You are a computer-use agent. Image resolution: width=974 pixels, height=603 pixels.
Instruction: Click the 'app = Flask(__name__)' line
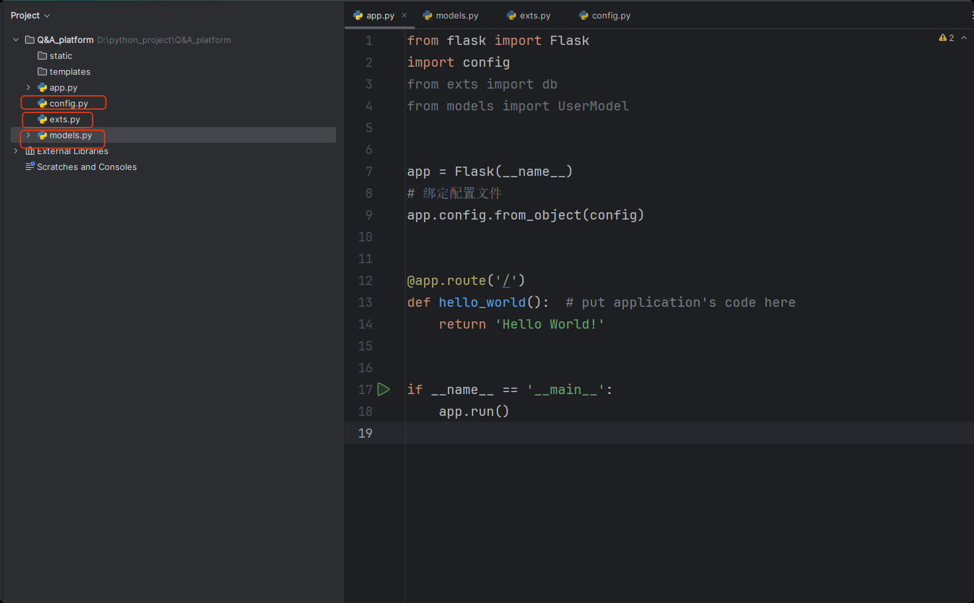(x=490, y=171)
